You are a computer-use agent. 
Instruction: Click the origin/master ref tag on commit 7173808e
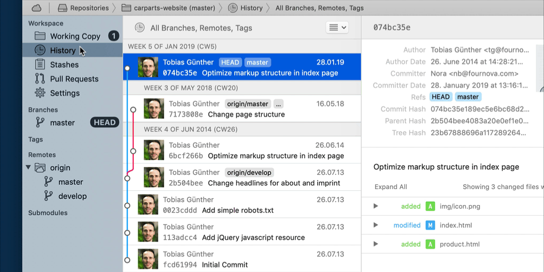click(x=248, y=104)
